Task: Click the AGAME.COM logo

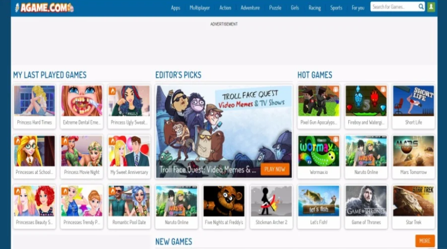Action: click(x=44, y=8)
